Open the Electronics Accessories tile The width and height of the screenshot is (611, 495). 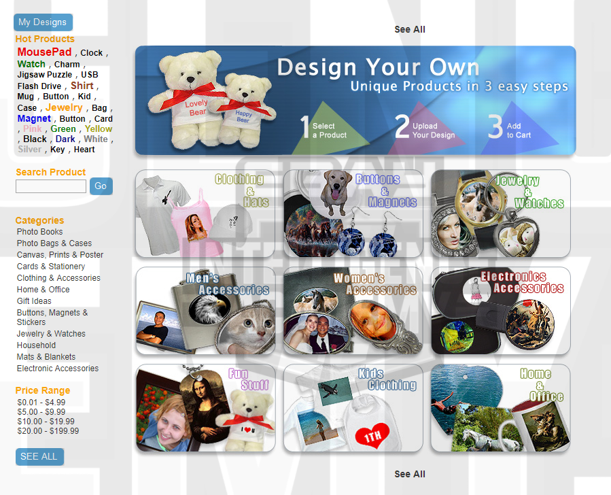pyautogui.click(x=500, y=311)
